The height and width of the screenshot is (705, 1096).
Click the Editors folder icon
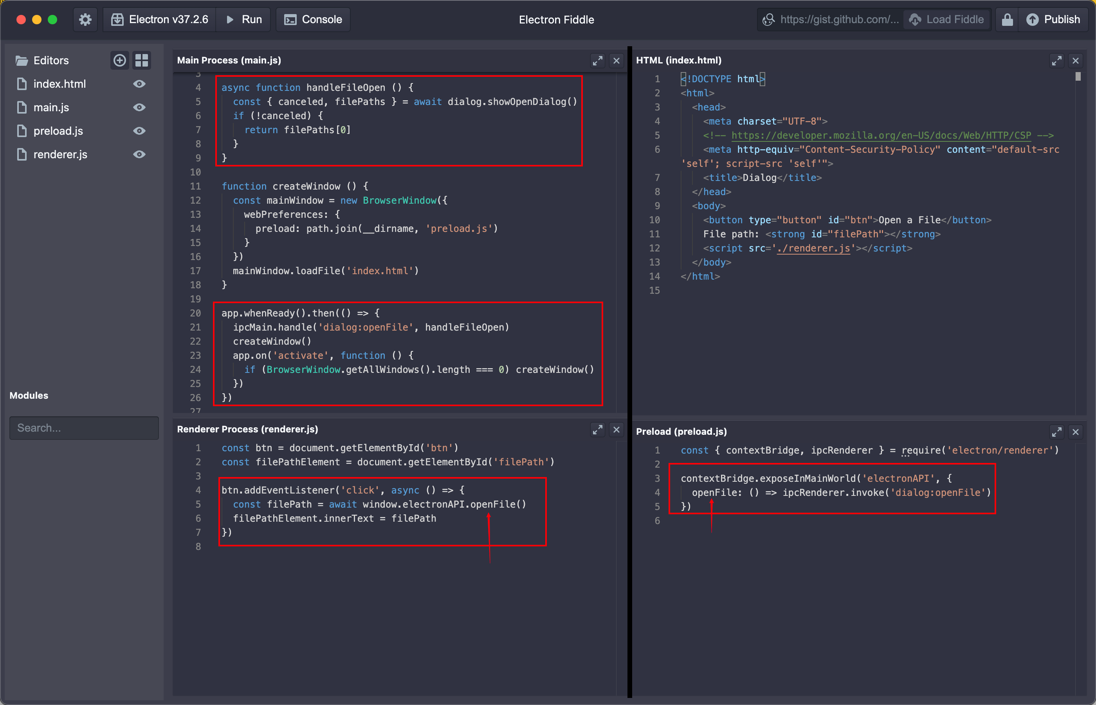tap(22, 60)
